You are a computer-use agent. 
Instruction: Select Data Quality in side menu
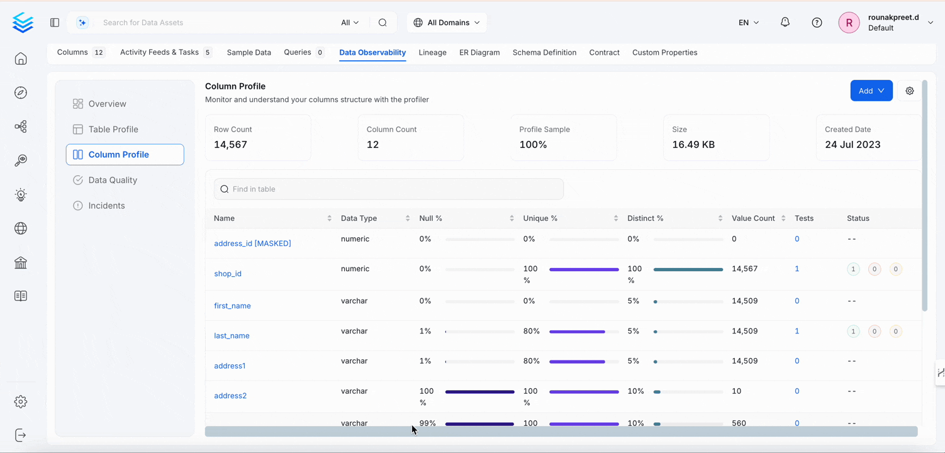click(x=113, y=180)
